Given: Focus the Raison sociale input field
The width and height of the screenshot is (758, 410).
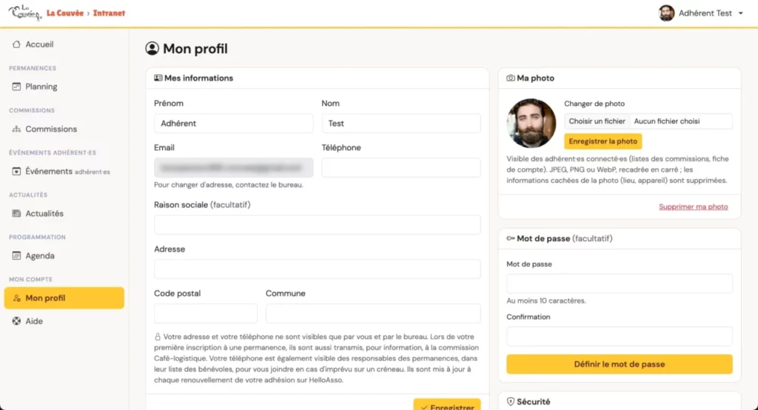Looking at the screenshot, I should 317,225.
